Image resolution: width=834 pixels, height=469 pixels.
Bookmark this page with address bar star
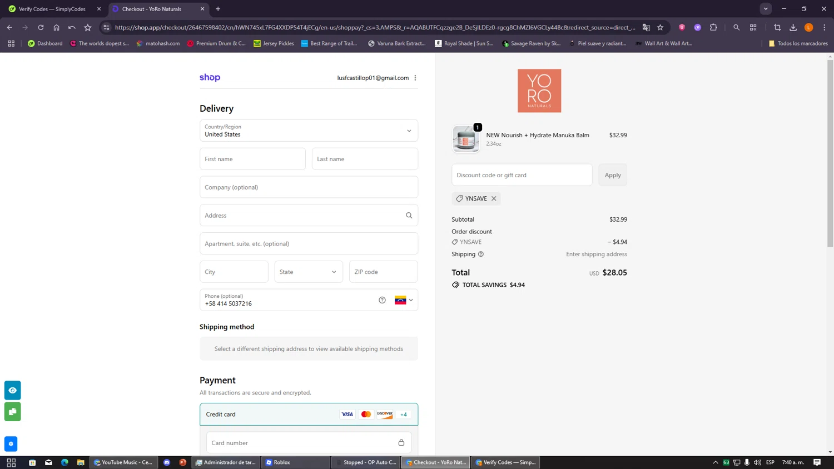tap(661, 27)
